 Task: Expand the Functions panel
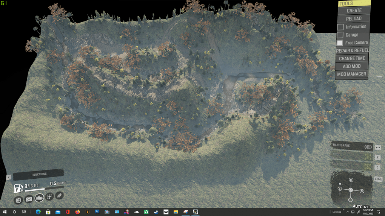click(38, 174)
